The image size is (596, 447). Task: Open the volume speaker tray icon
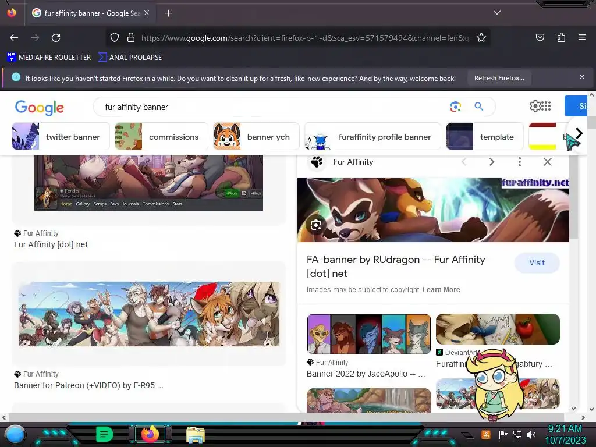[531, 434]
